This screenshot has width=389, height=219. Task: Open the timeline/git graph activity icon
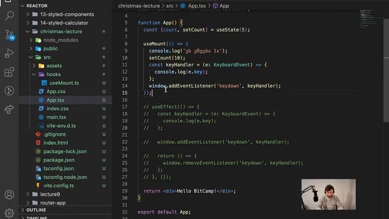[x=9, y=91]
